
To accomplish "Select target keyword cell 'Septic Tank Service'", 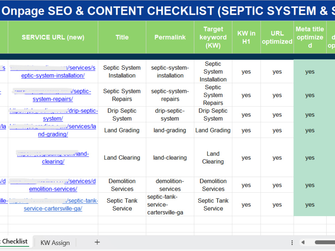I will [213, 204].
